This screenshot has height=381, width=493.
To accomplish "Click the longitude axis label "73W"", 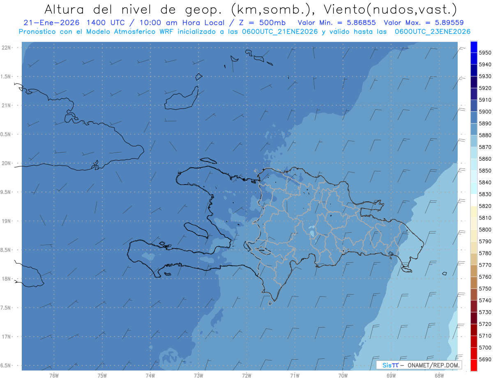I will pyautogui.click(x=198, y=376).
